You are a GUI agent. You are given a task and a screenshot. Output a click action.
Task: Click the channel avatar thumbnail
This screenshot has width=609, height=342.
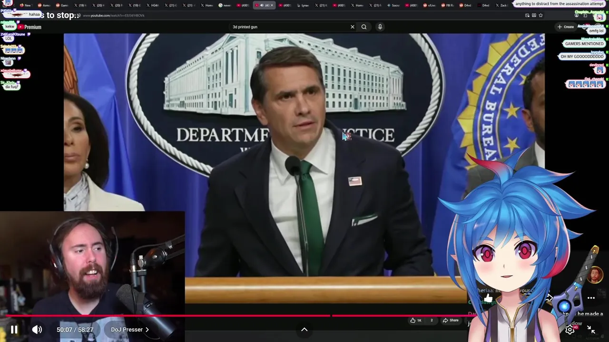(595, 275)
